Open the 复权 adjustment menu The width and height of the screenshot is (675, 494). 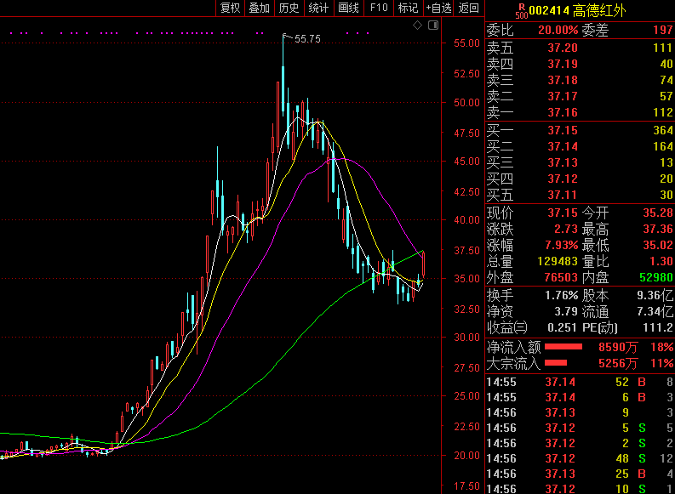231,9
